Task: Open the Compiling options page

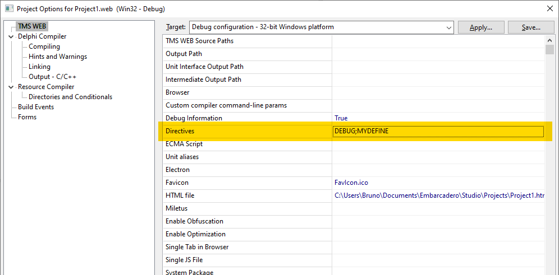Action: [x=44, y=46]
